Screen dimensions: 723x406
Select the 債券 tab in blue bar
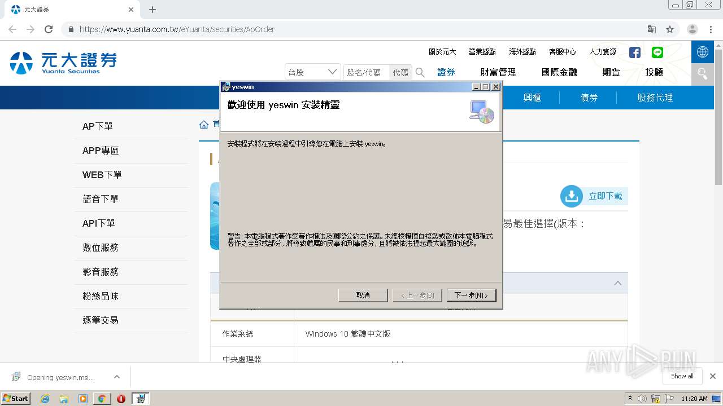click(x=589, y=98)
